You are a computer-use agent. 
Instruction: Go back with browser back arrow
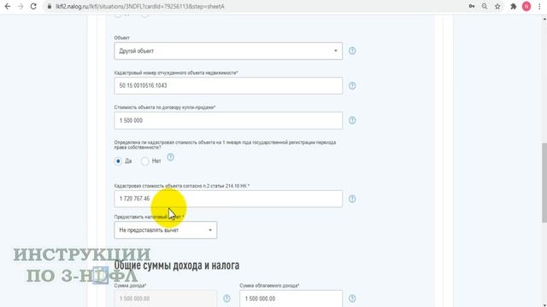point(8,6)
